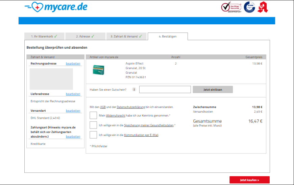Open the VeriSign Secured seal
The width and height of the screenshot is (294, 185).
coord(231,7)
